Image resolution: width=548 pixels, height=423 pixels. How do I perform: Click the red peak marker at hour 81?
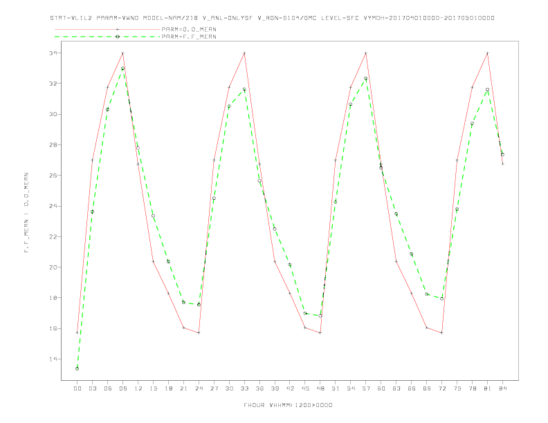[x=488, y=53]
